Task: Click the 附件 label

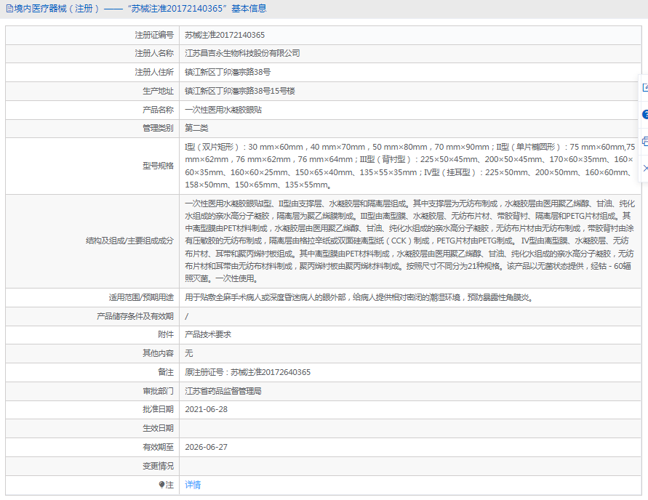Action: [166, 334]
